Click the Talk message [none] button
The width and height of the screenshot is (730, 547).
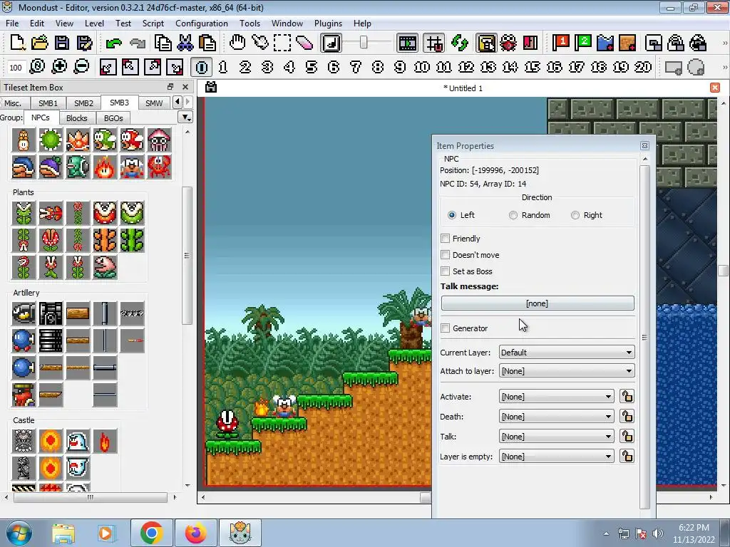tap(538, 303)
